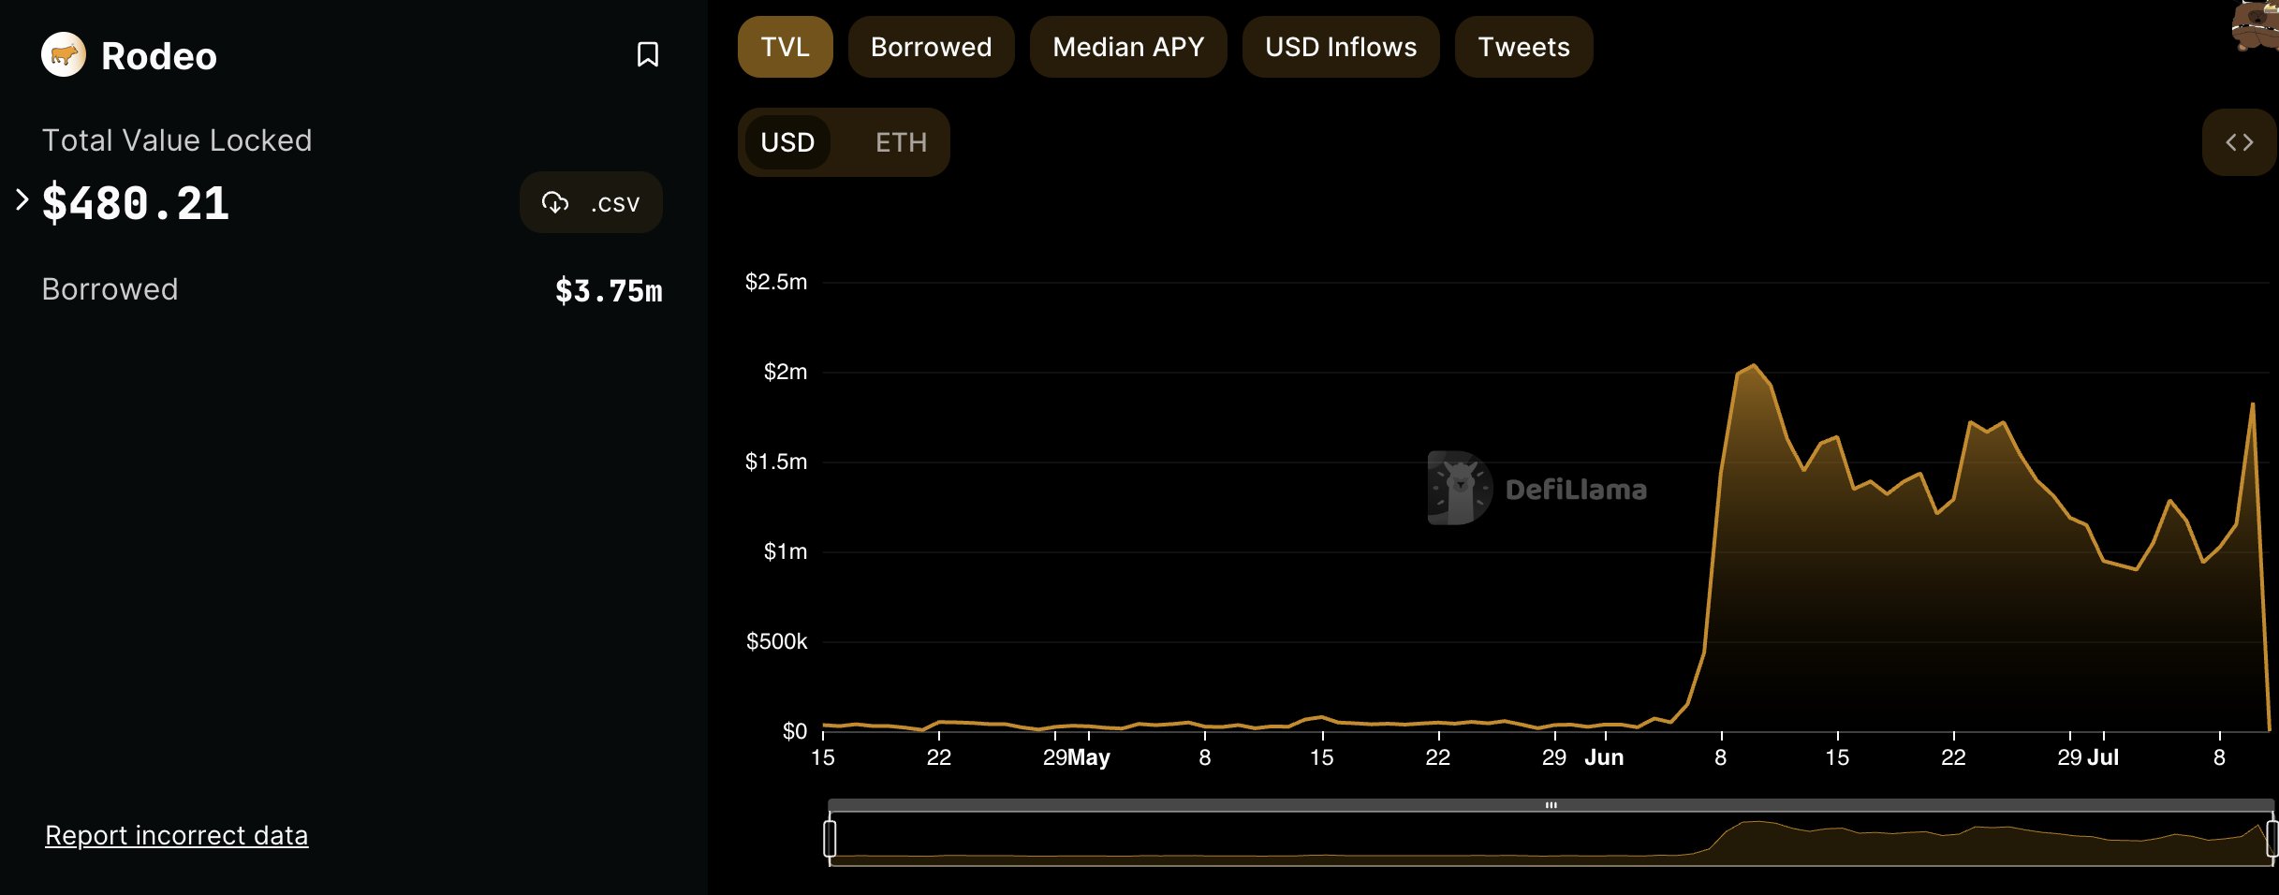Toggle the Borrowed chart metric

coord(931,47)
